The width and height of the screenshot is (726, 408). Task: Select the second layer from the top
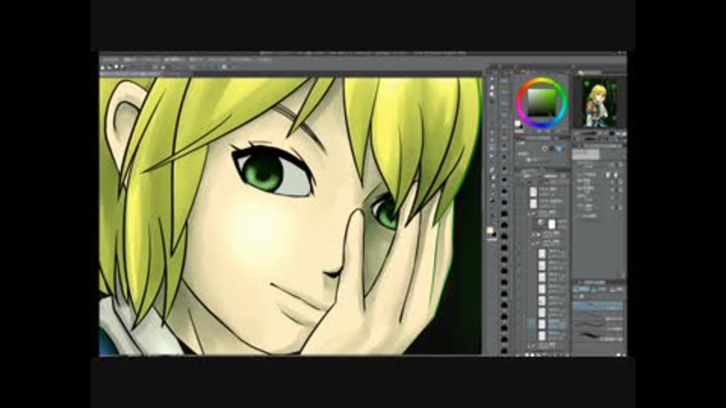coord(549,203)
